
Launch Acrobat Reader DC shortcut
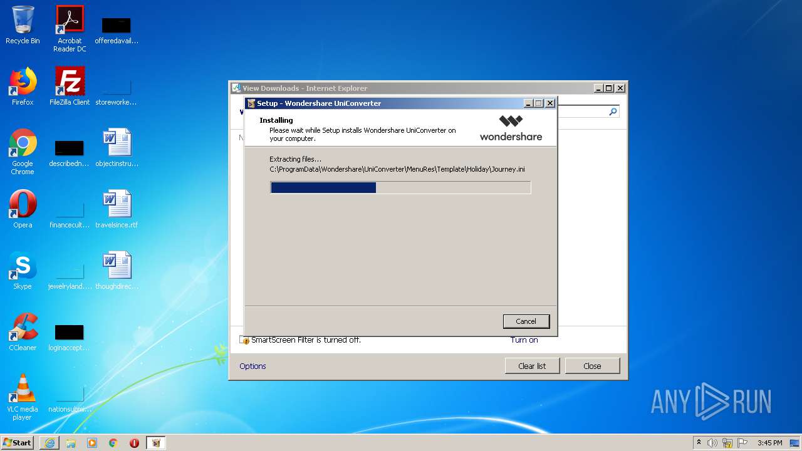(70, 29)
